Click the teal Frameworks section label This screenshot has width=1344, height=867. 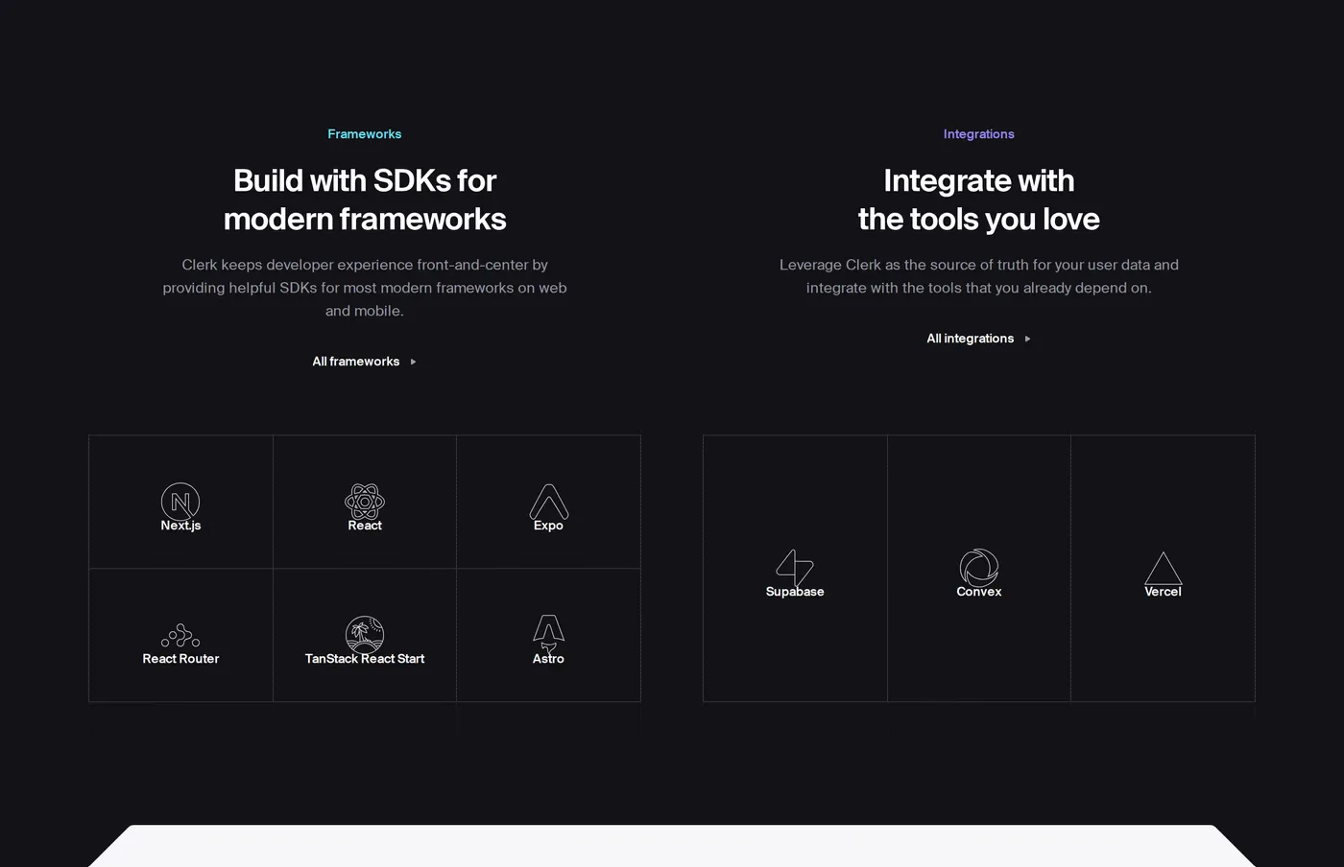(x=365, y=134)
